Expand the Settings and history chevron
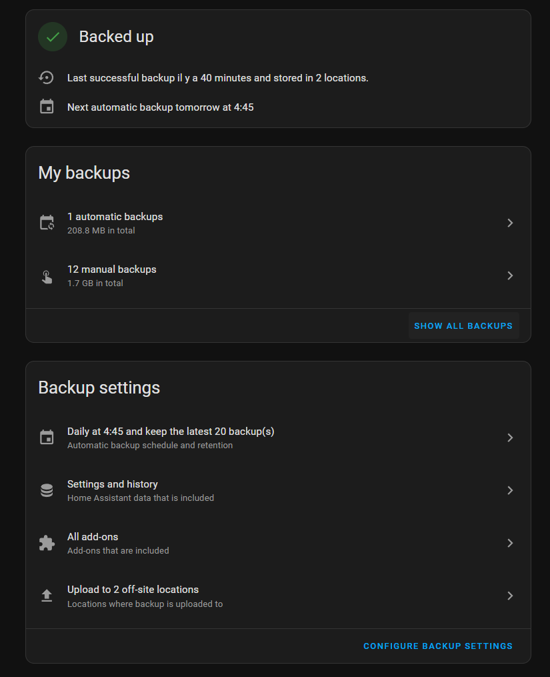Viewport: 550px width, 677px height. pyautogui.click(x=510, y=490)
